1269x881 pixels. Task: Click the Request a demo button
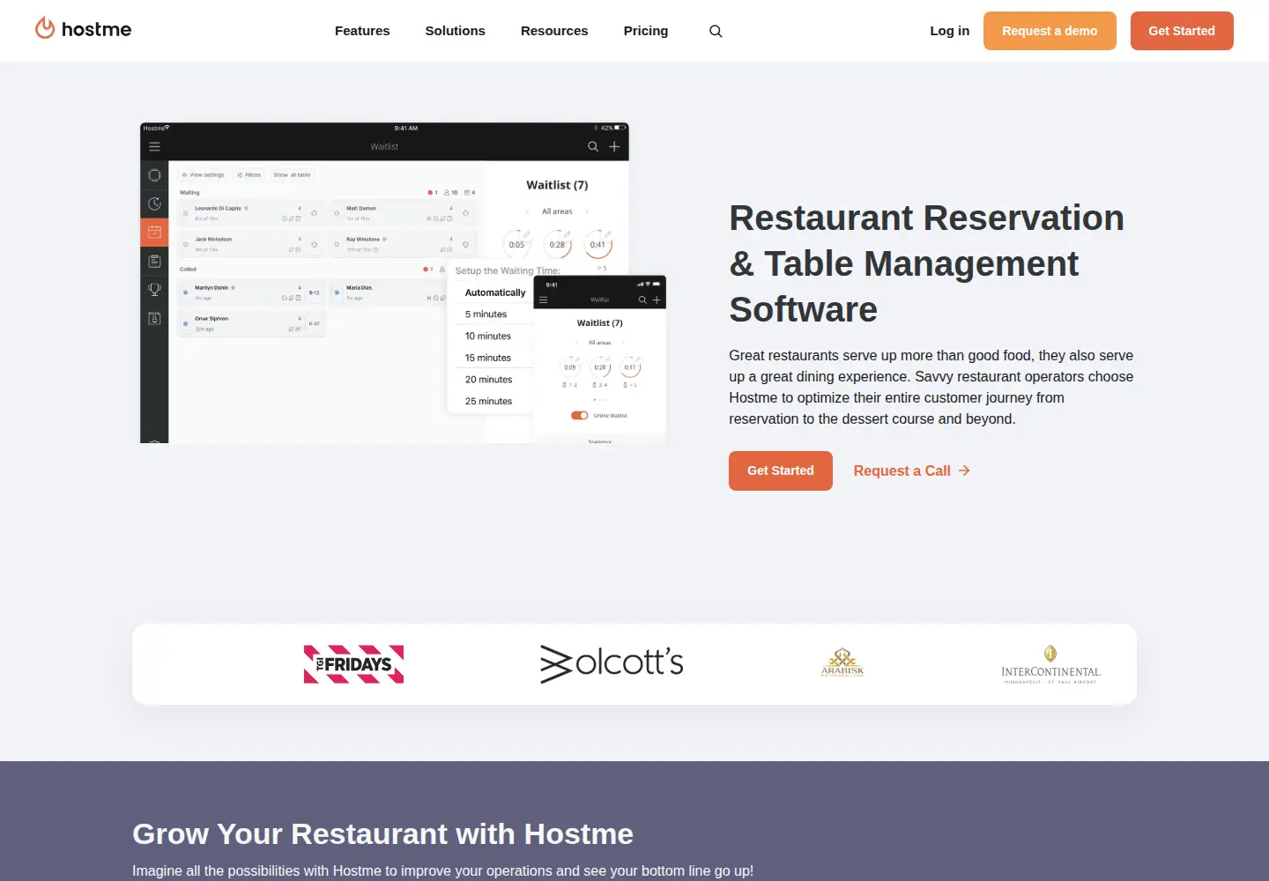tap(1050, 31)
